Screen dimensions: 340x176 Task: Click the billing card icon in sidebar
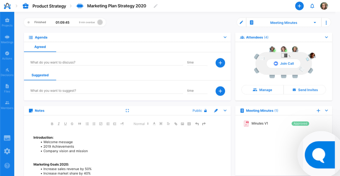click(x=7, y=138)
